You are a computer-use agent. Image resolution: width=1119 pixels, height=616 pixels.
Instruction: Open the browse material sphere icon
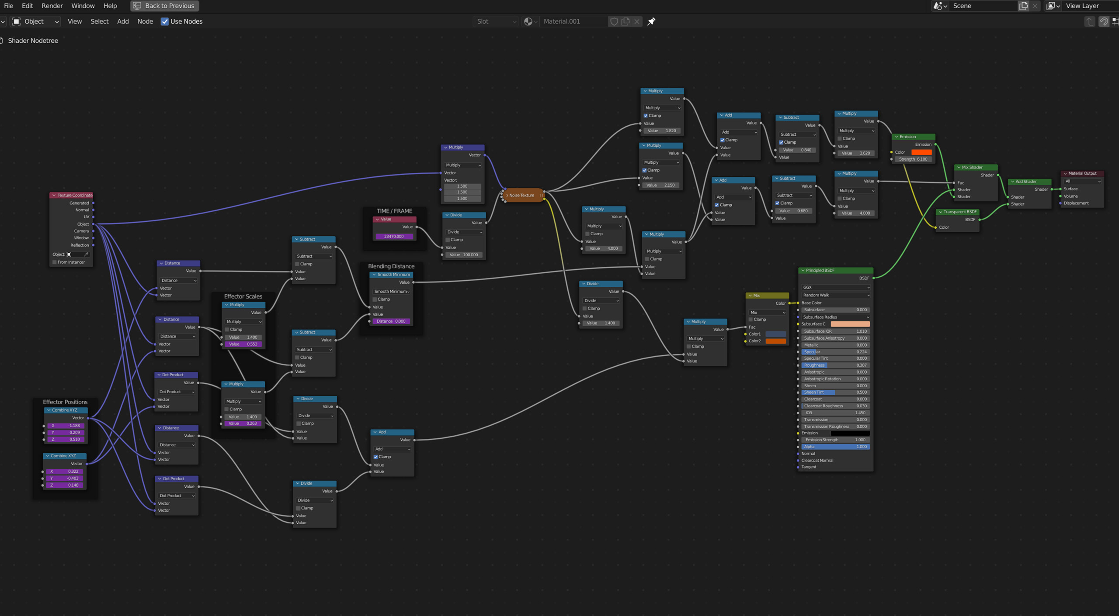pos(528,21)
